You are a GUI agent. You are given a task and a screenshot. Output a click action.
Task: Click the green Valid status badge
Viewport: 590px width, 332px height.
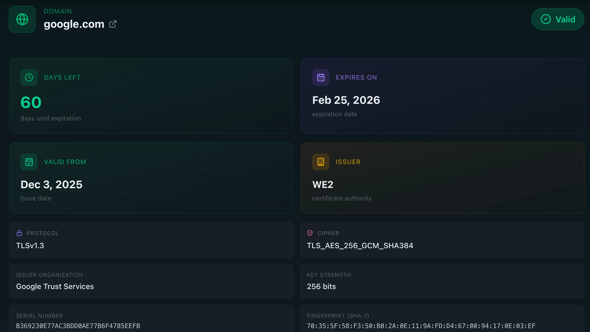pos(557,19)
